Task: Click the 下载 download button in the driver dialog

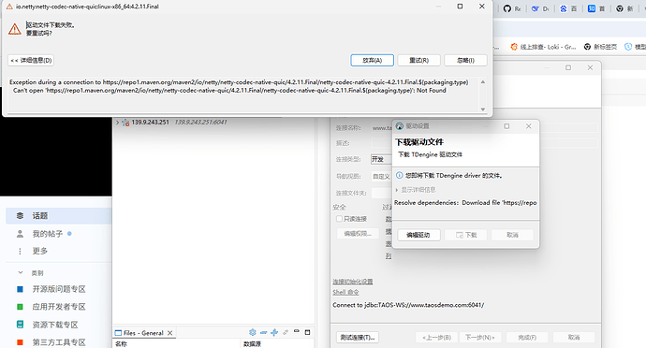Action: [466, 235]
